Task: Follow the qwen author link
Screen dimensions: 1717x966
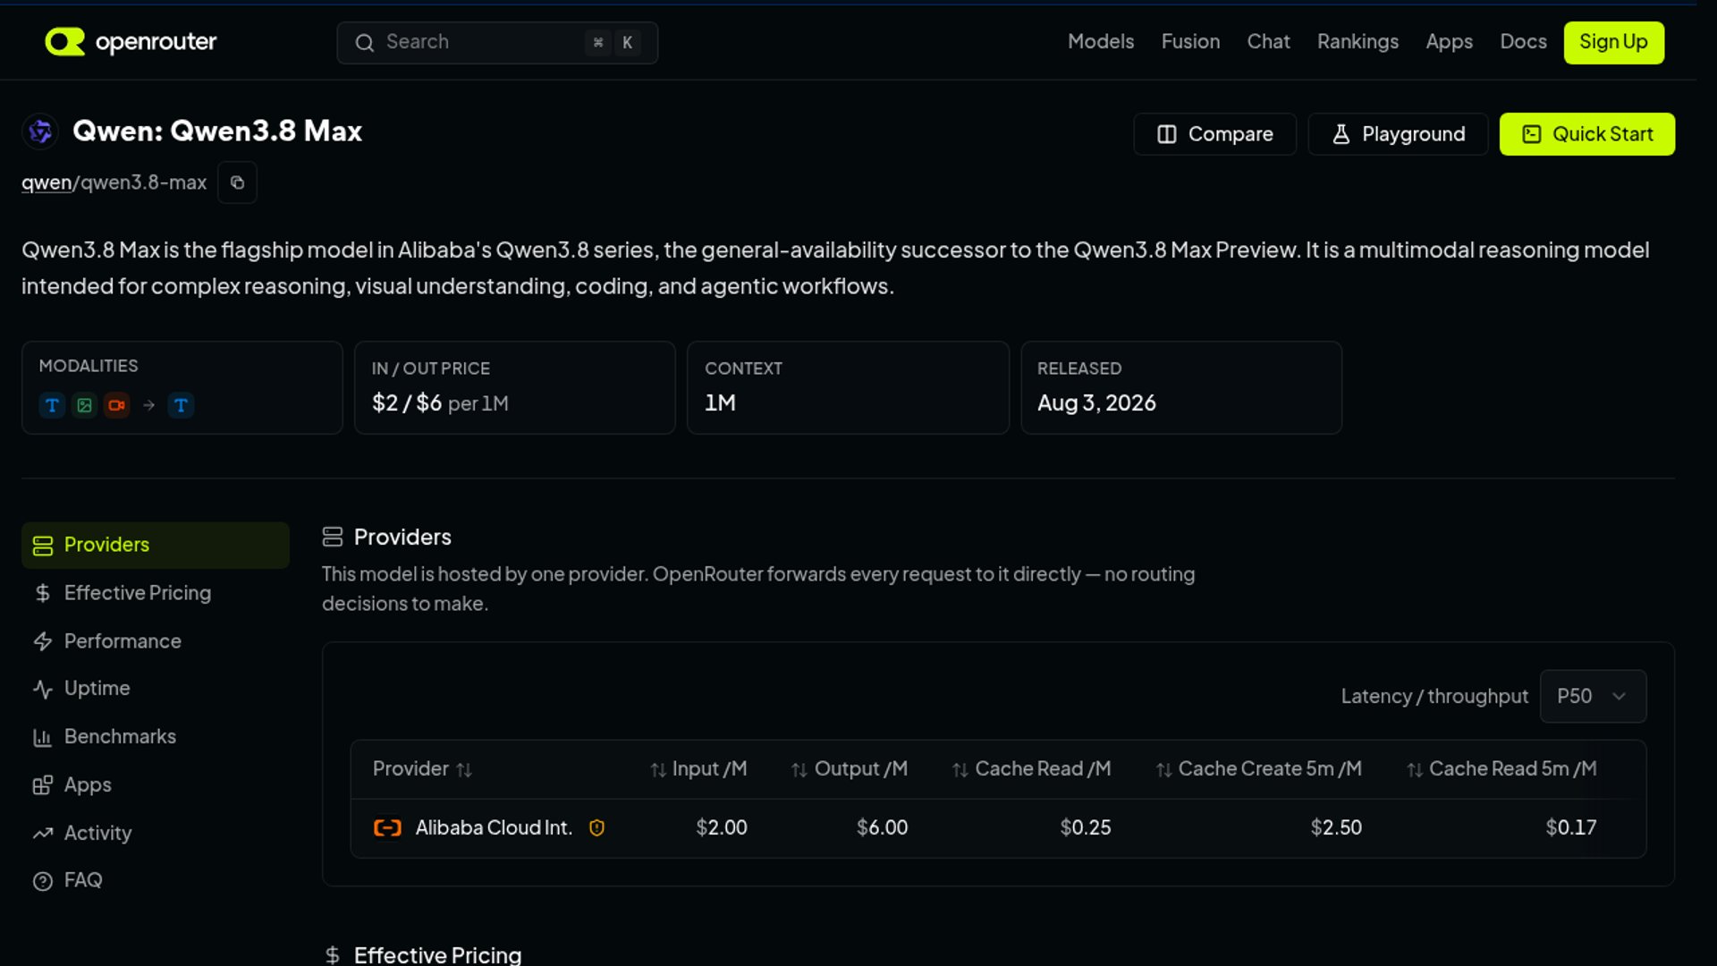Action: 47,182
